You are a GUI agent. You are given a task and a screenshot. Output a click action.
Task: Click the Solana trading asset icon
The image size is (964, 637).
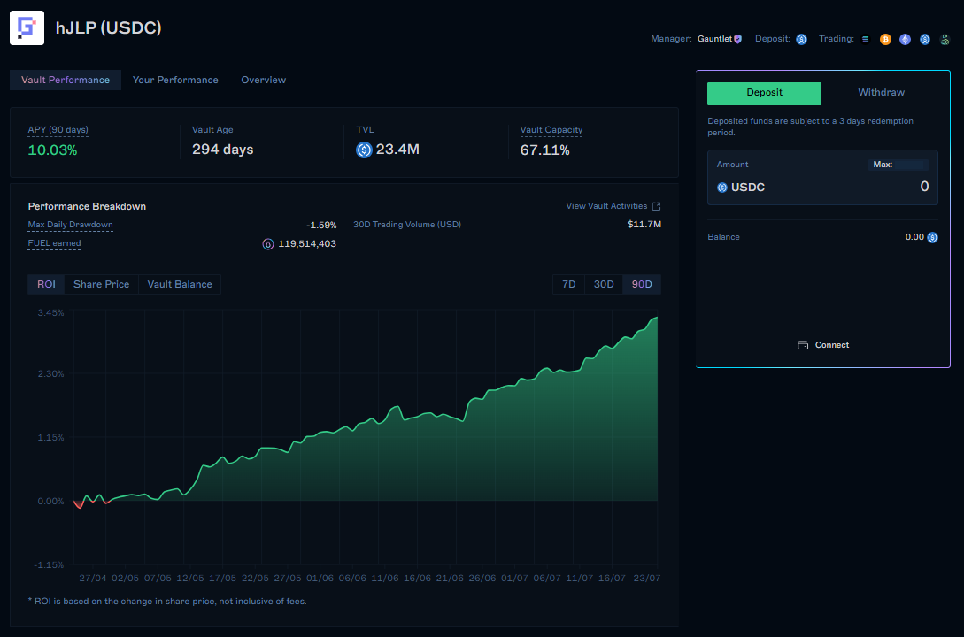pyautogui.click(x=865, y=39)
